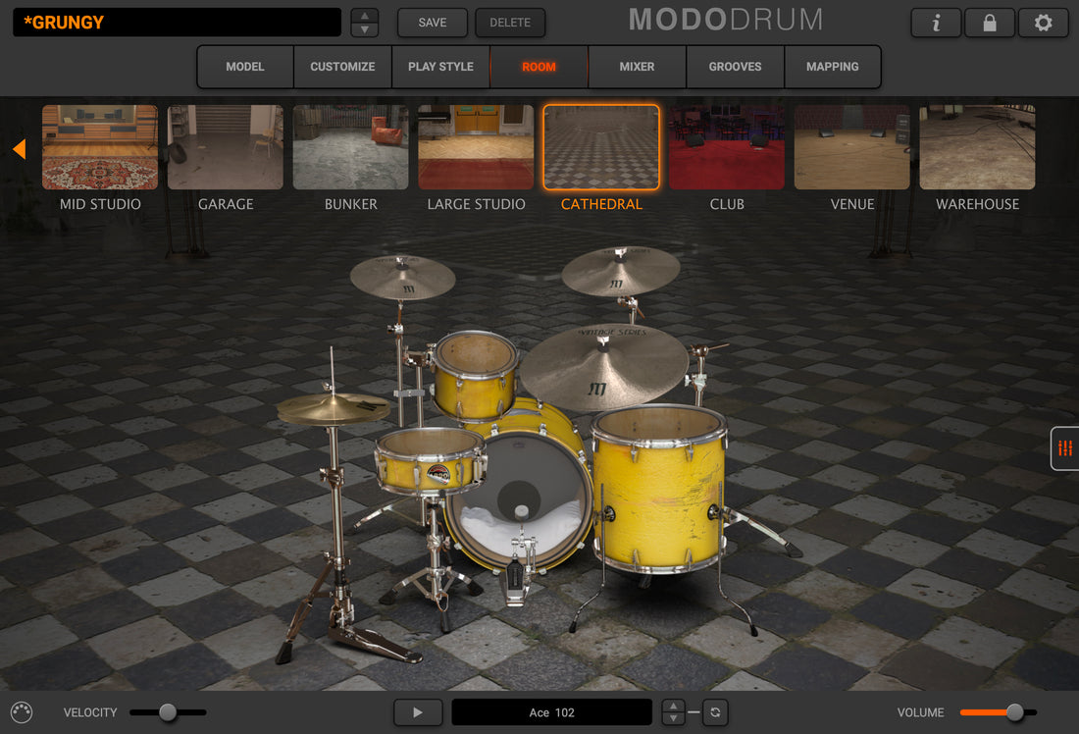Open the Ace 102 groove selector
Viewport: 1079px width, 734px height.
[x=551, y=712]
